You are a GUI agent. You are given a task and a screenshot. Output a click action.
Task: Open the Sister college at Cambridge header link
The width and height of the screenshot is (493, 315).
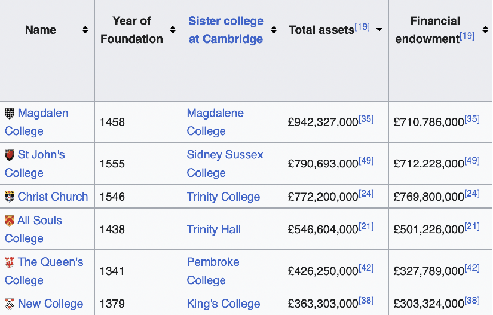(x=226, y=30)
